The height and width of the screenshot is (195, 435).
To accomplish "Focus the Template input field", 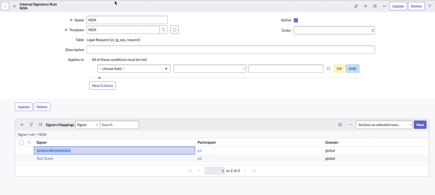I will tap(123, 30).
